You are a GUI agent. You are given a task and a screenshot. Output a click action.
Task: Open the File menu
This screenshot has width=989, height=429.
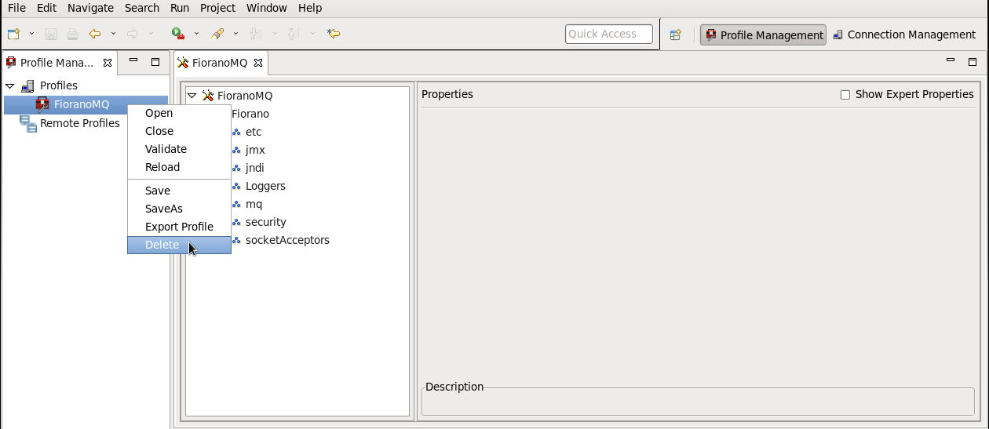tap(16, 8)
